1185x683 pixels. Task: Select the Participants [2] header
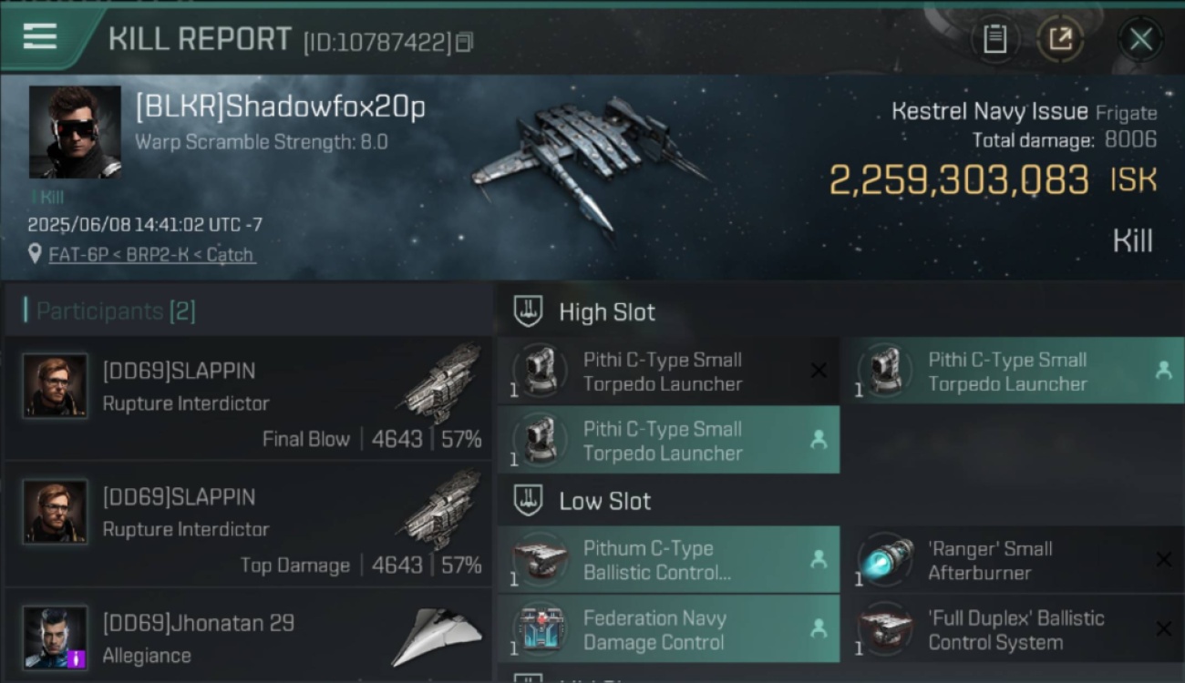pyautogui.click(x=109, y=311)
